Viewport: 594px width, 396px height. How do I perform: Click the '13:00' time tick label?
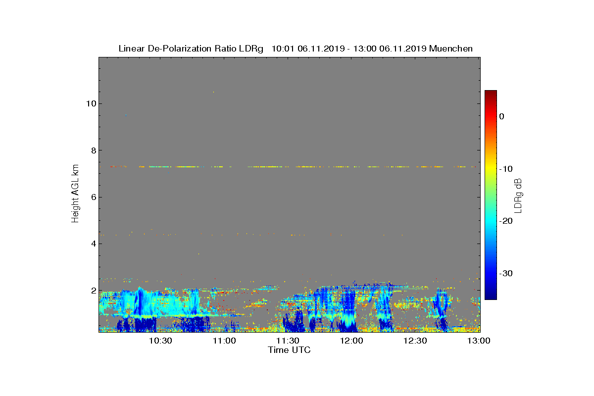click(479, 341)
